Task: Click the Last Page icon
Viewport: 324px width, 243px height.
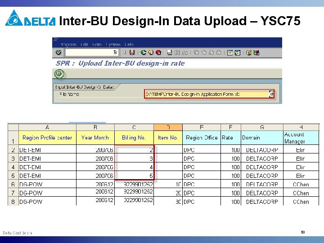Action: coord(219,53)
